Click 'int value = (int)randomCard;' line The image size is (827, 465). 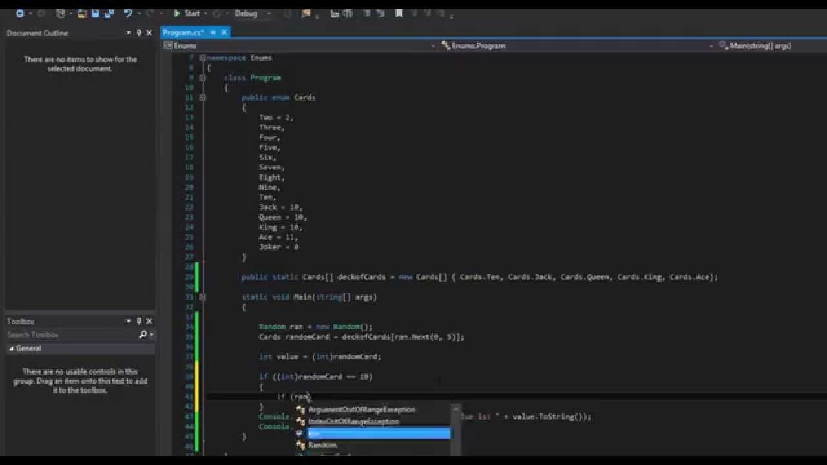tap(320, 356)
